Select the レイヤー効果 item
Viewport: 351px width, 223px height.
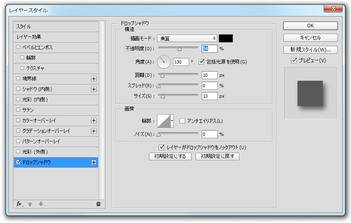click(56, 37)
